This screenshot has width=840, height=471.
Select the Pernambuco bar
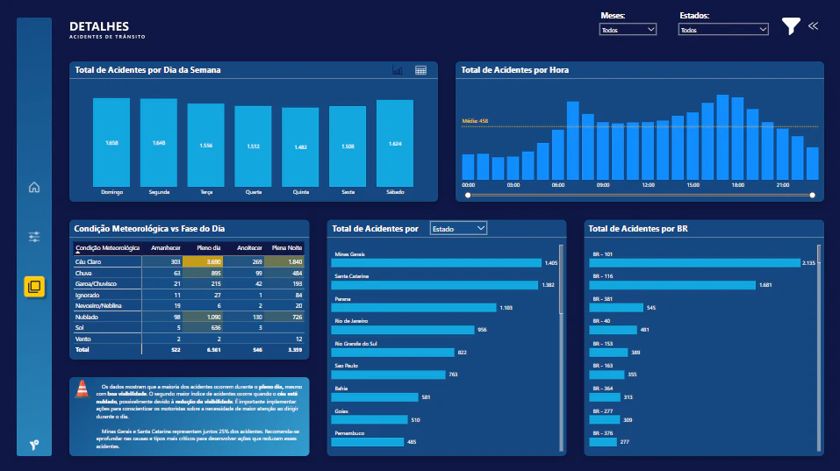pyautogui.click(x=368, y=442)
